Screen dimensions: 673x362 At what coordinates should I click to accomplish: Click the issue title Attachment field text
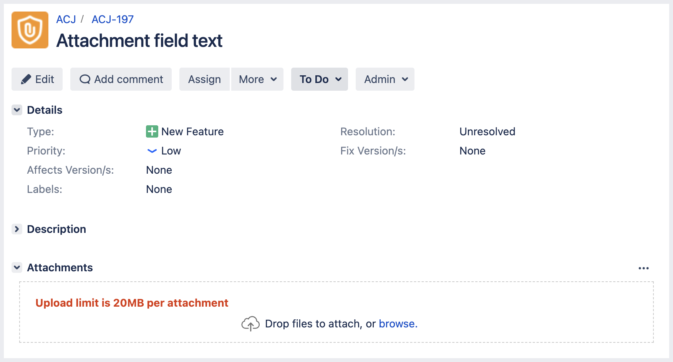pyautogui.click(x=140, y=41)
